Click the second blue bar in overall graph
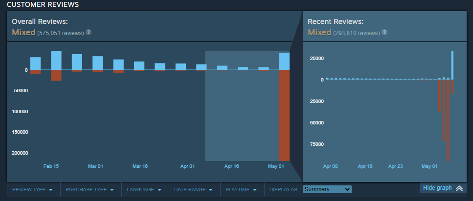Viewport: 473px width, 201px height. click(x=56, y=60)
